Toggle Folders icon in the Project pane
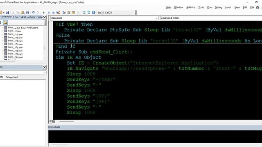262x147 pixels. coord(5,22)
